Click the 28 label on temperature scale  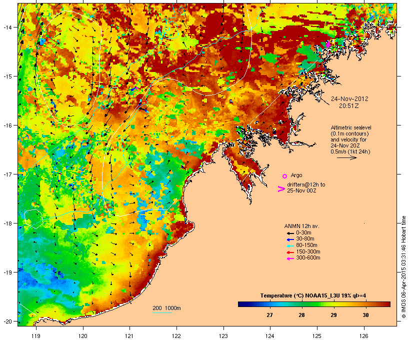tap(301, 315)
